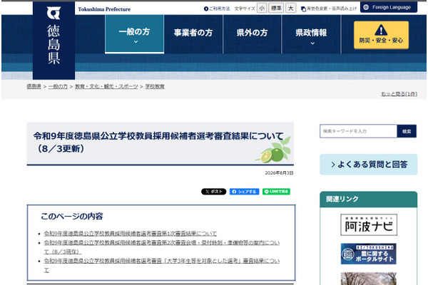
Task: Open the 第1次審査結果について anchor link
Action: 131,234
